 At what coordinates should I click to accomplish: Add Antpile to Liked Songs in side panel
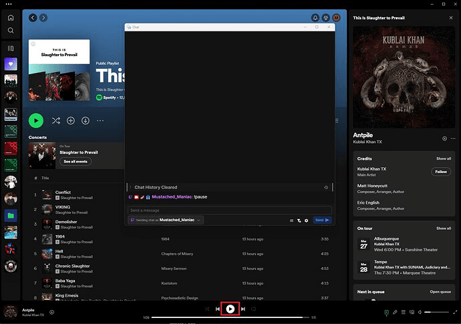pyautogui.click(x=444, y=138)
